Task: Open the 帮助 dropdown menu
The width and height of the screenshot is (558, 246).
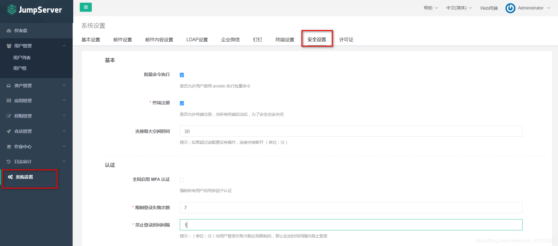Action: pyautogui.click(x=431, y=8)
